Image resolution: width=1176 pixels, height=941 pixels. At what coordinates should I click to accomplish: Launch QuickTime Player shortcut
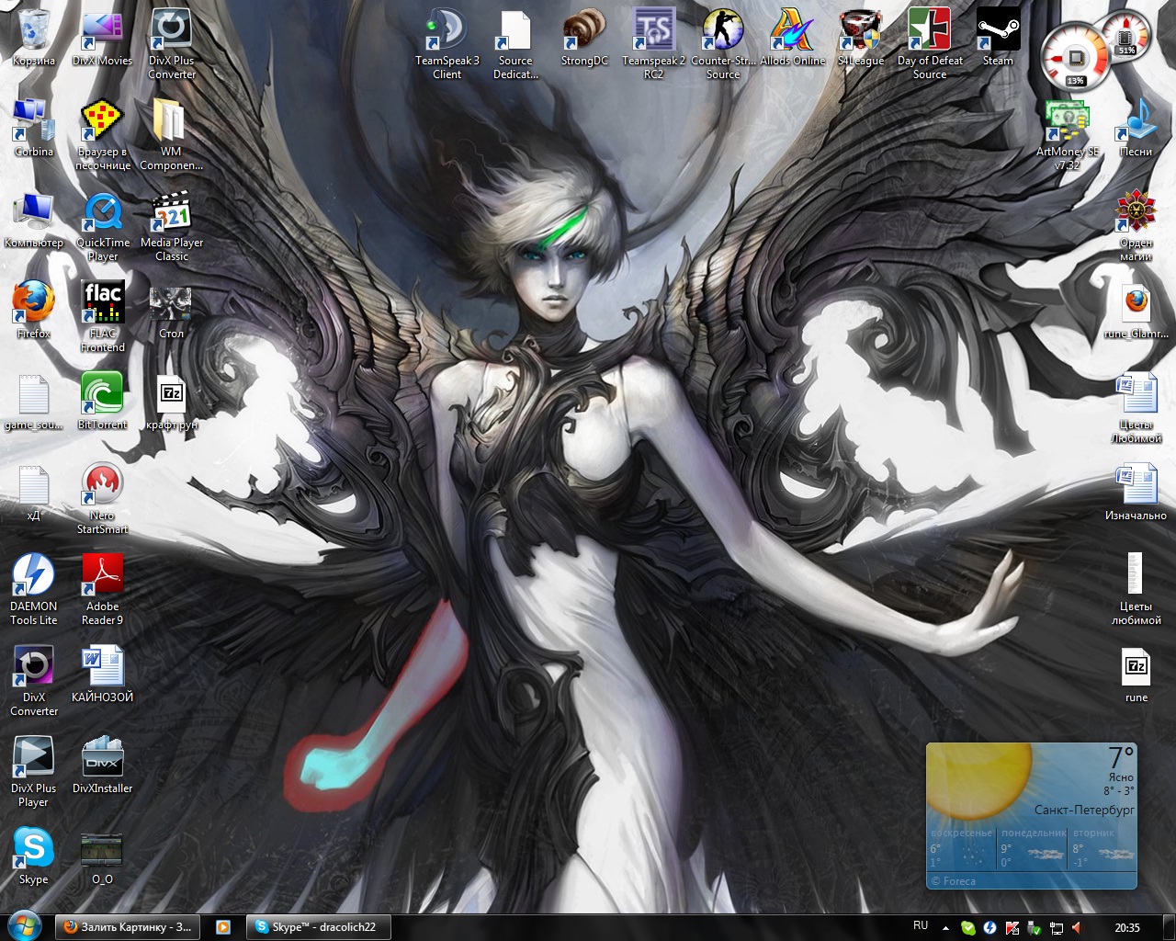click(x=103, y=226)
